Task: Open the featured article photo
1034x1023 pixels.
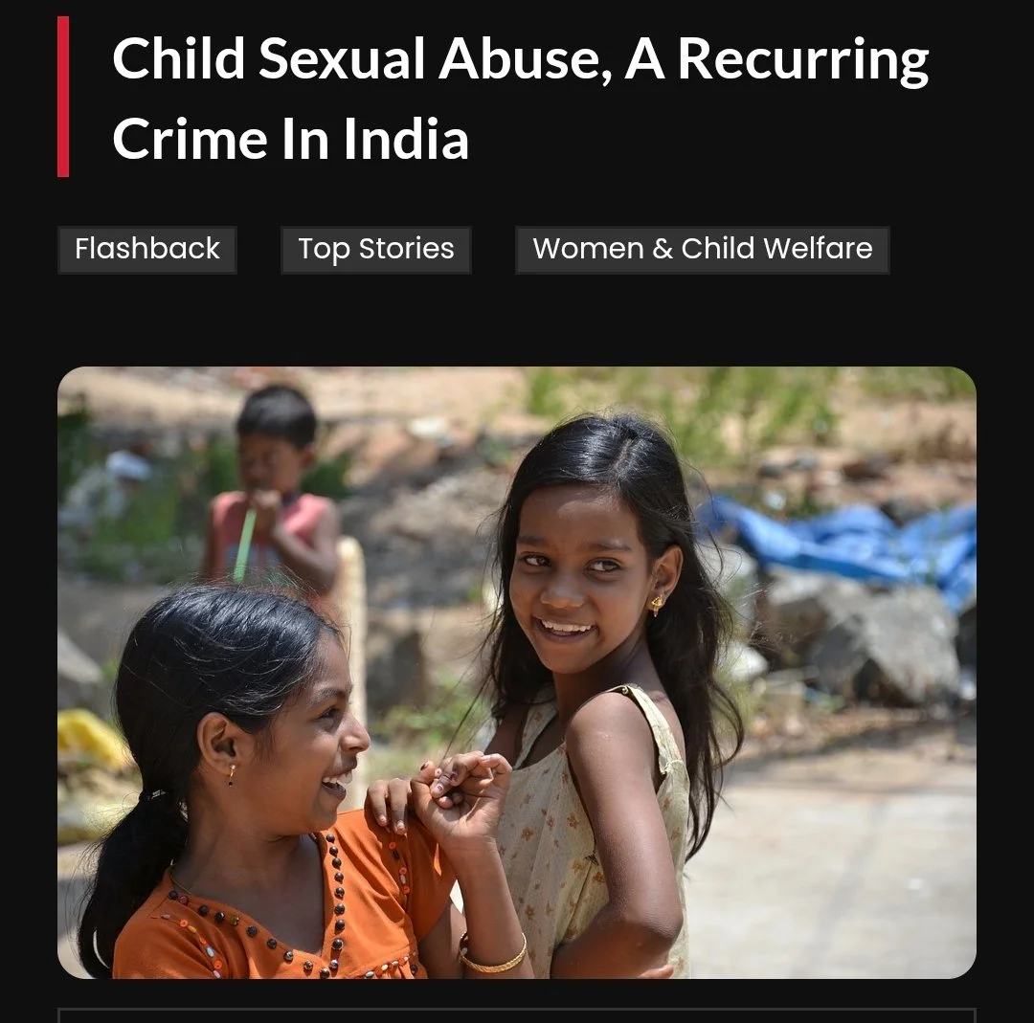Action: (x=517, y=673)
